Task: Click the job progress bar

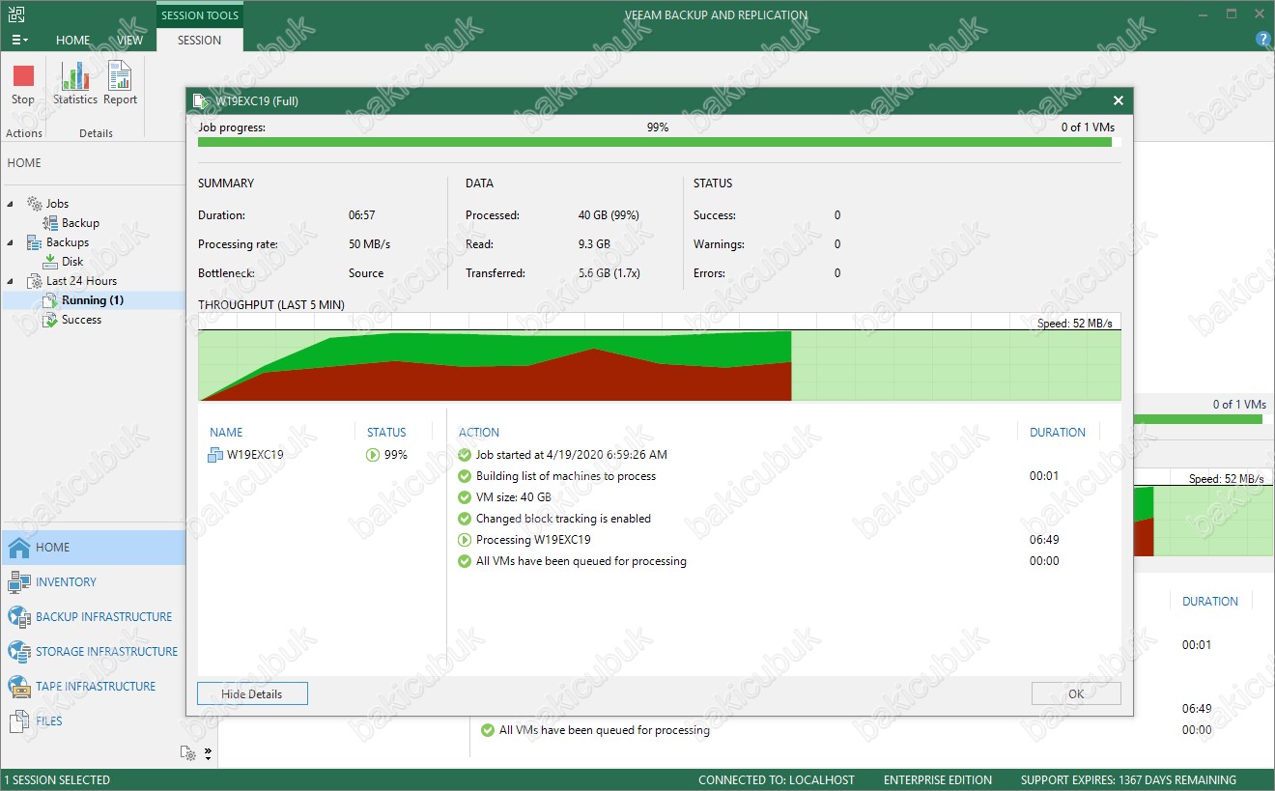Action: coord(659,142)
